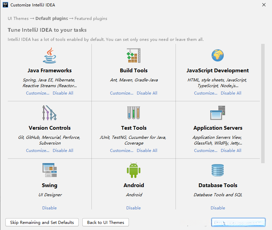Click the IntelliJ IDEA logo in title bar
Viewport: 272px width, 230px height.
pyautogui.click(x=5, y=5)
